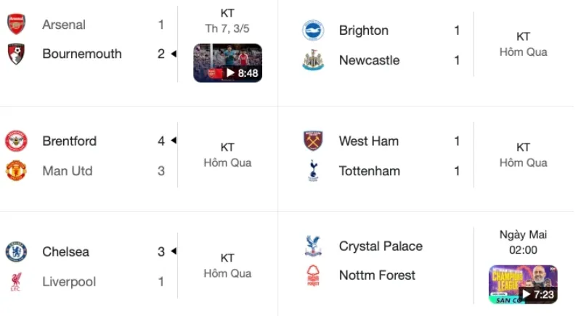Select the Tottenham cockerel logo

313,171
